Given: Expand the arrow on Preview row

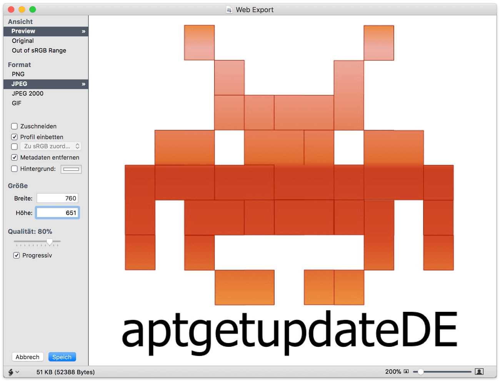Looking at the screenshot, I should point(83,31).
